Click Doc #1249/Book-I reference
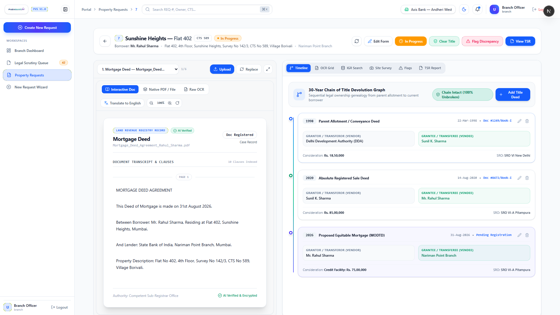The height and width of the screenshot is (315, 560). [497, 121]
